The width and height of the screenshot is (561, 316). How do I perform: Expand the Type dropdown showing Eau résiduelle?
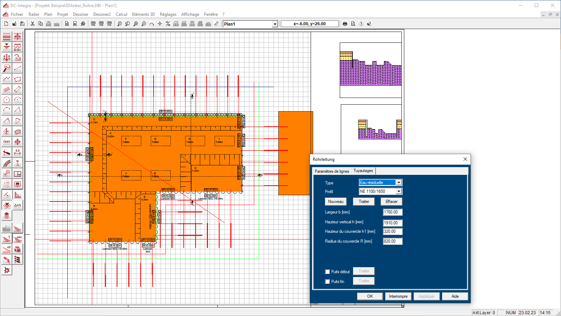pyautogui.click(x=399, y=183)
